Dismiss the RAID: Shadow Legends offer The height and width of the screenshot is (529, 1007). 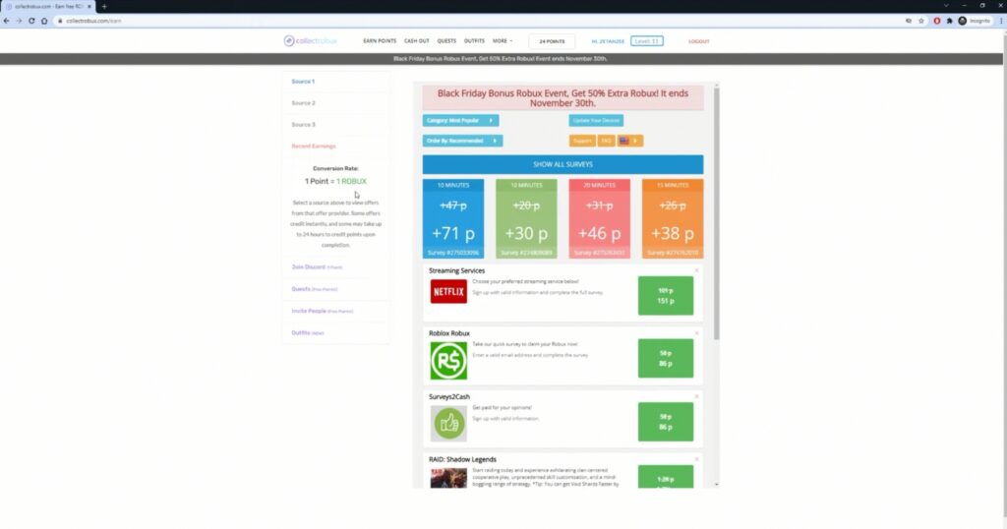pos(696,459)
